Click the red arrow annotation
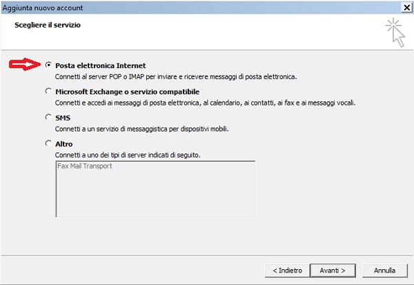 [x=25, y=64]
